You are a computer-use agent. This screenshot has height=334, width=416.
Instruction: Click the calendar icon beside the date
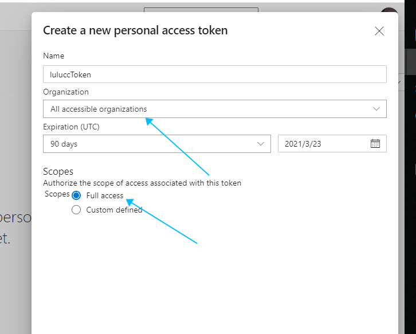[375, 144]
